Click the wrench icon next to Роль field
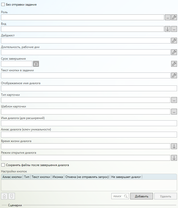Image resolution: width=178 pixels, height=208 pixels. point(174,17)
